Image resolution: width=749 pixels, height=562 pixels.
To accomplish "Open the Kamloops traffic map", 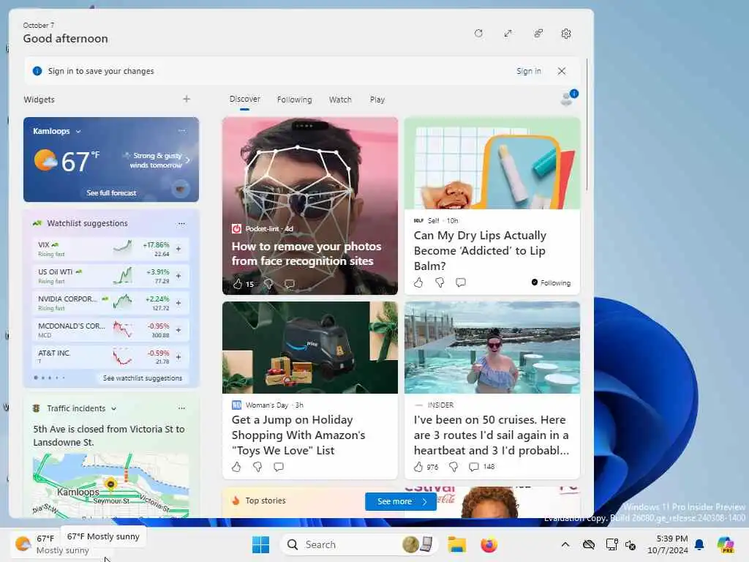I will coord(111,486).
